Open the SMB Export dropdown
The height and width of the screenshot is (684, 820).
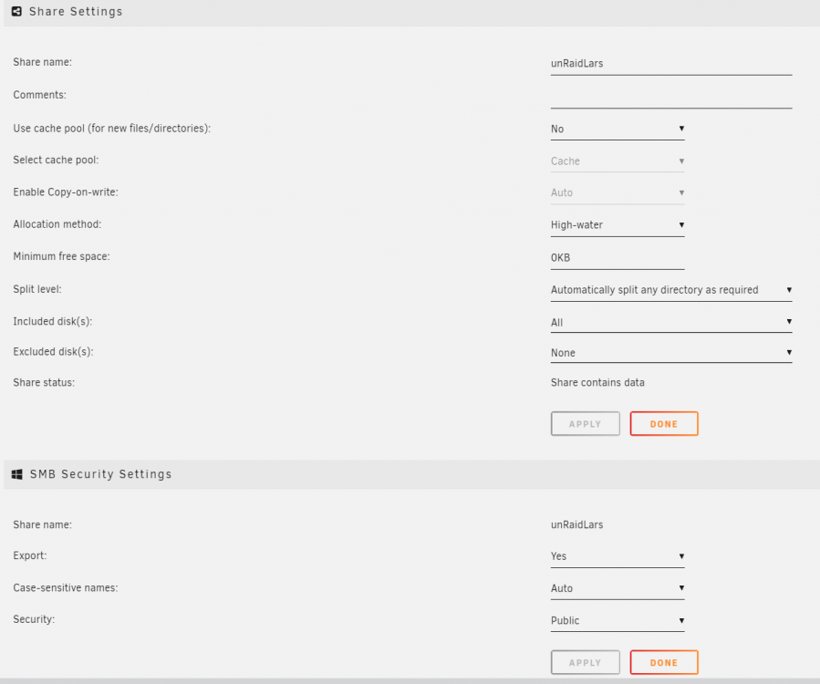618,557
